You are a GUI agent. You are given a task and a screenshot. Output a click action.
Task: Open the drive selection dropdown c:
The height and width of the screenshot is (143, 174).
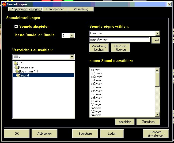71,57
